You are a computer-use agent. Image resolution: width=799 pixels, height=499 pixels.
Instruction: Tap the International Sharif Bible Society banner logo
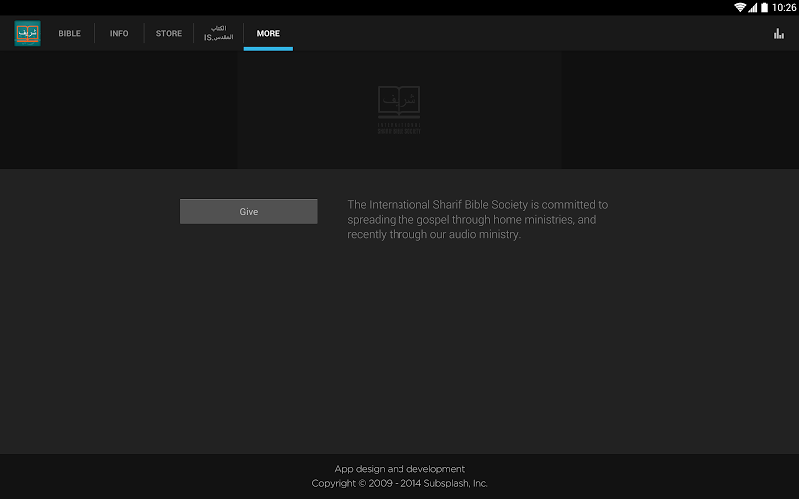tap(399, 110)
